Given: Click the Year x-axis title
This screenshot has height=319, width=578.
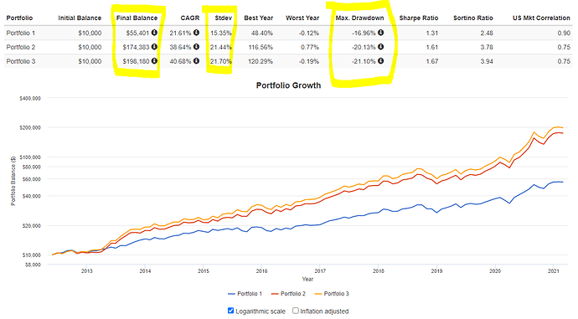Looking at the screenshot, I should coord(307,279).
